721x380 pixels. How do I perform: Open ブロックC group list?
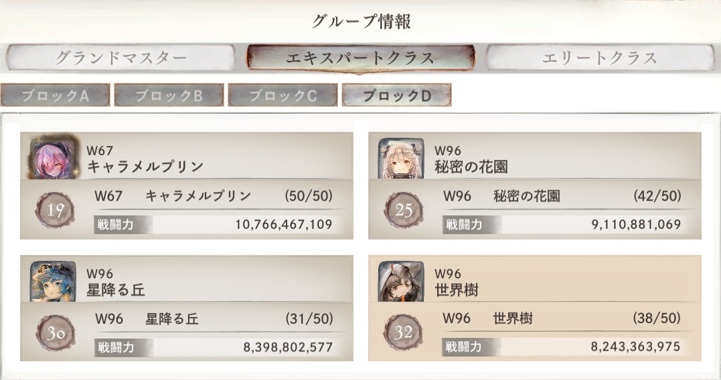[x=283, y=96]
